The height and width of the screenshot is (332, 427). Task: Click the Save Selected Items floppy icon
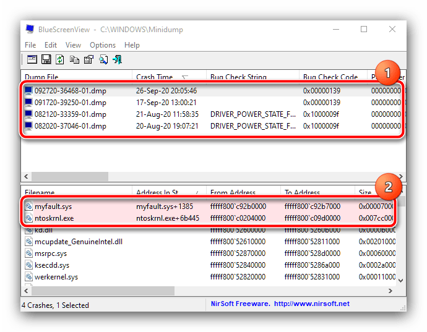(46, 59)
